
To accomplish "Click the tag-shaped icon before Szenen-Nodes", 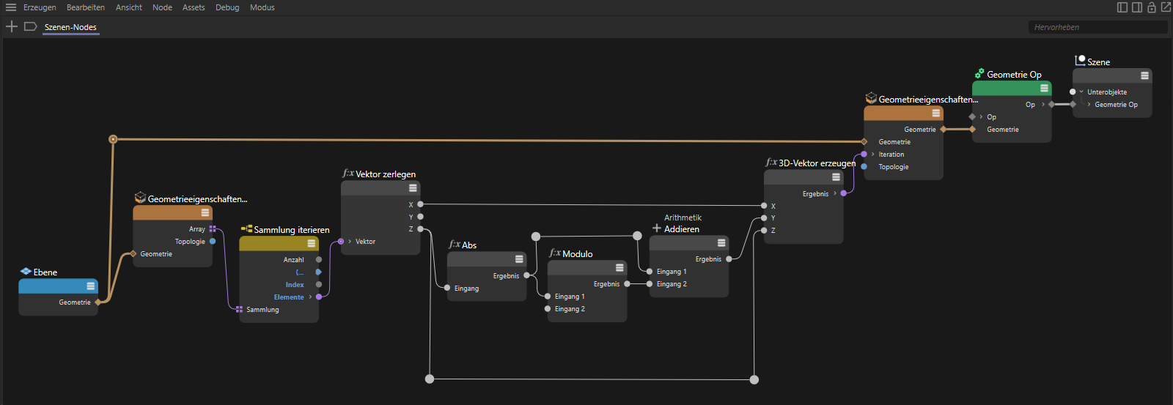I will point(30,26).
